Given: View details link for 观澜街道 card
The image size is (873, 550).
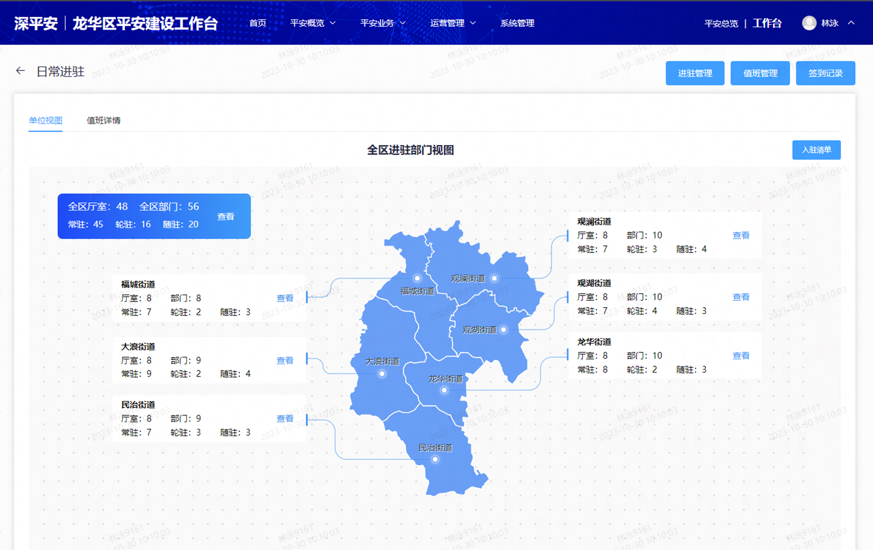Looking at the screenshot, I should (741, 235).
